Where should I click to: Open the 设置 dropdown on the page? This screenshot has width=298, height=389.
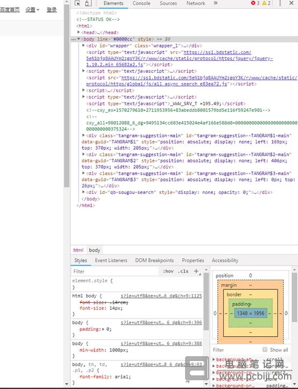pos(32,10)
